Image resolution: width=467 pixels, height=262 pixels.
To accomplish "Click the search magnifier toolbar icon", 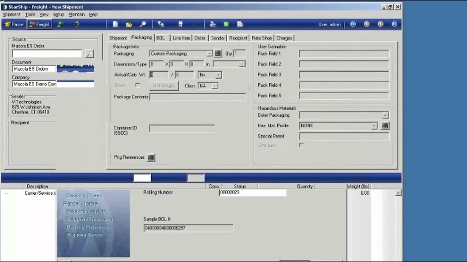I will pyautogui.click(x=143, y=24).
